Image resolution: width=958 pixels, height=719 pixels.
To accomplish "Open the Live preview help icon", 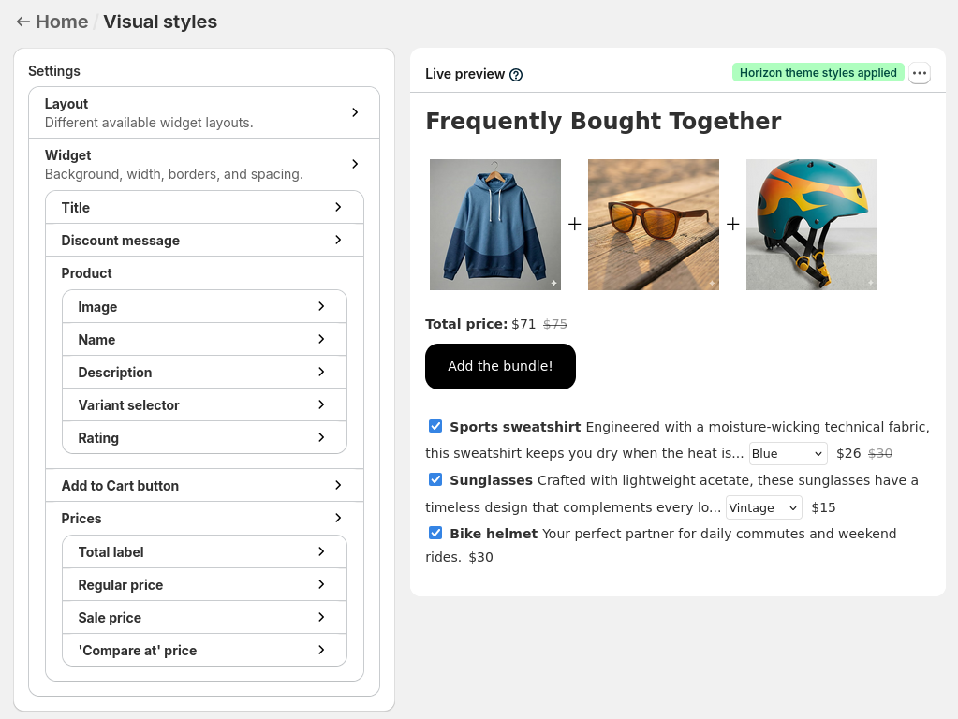I will (x=516, y=75).
